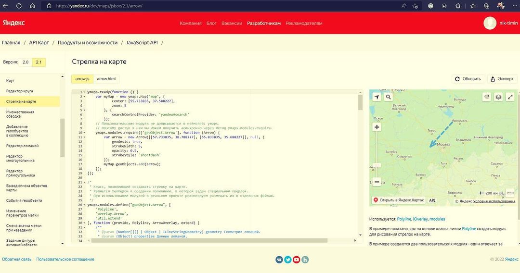
Task: Open the browser extensions puzzle icon
Action: pyautogui.click(x=458, y=6)
